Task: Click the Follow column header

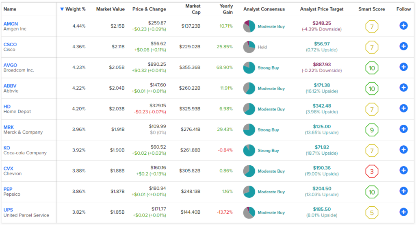Action: tap(403, 9)
